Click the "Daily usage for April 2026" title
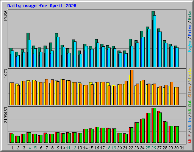This screenshot has height=152, width=194. tap(42, 6)
